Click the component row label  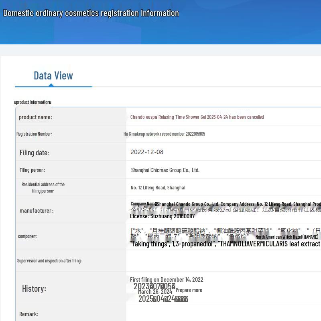[x=28, y=236]
